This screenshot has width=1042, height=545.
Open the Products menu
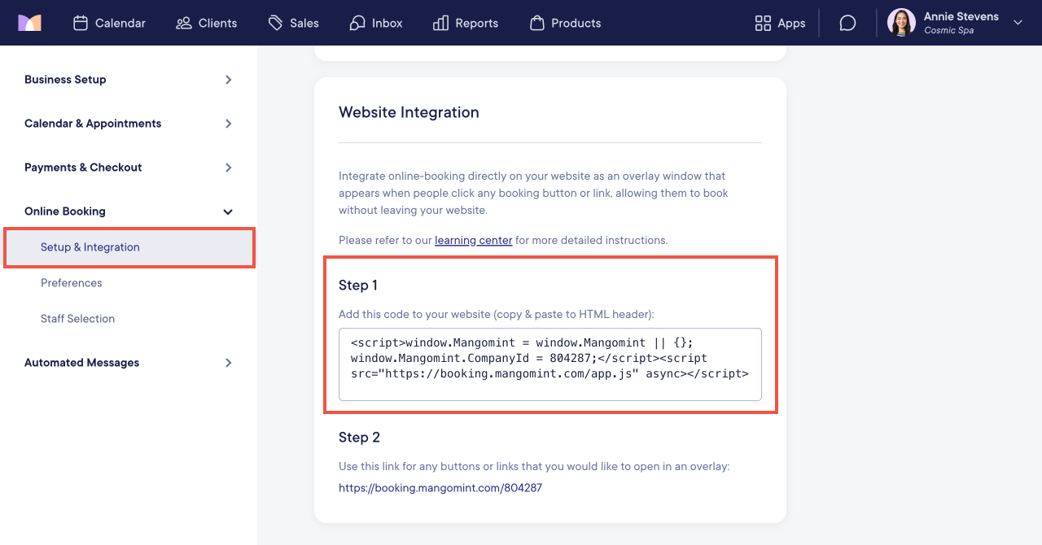(576, 23)
